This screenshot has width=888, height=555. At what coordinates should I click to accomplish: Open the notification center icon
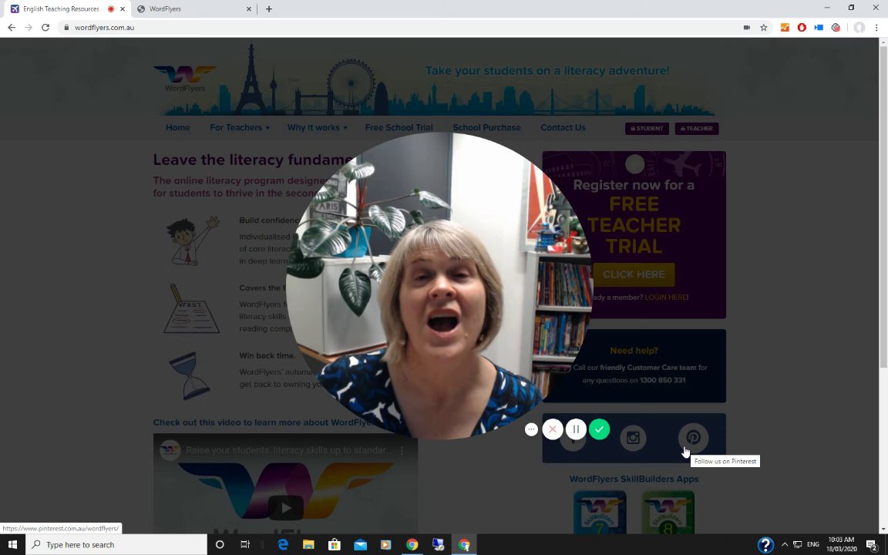click(872, 545)
